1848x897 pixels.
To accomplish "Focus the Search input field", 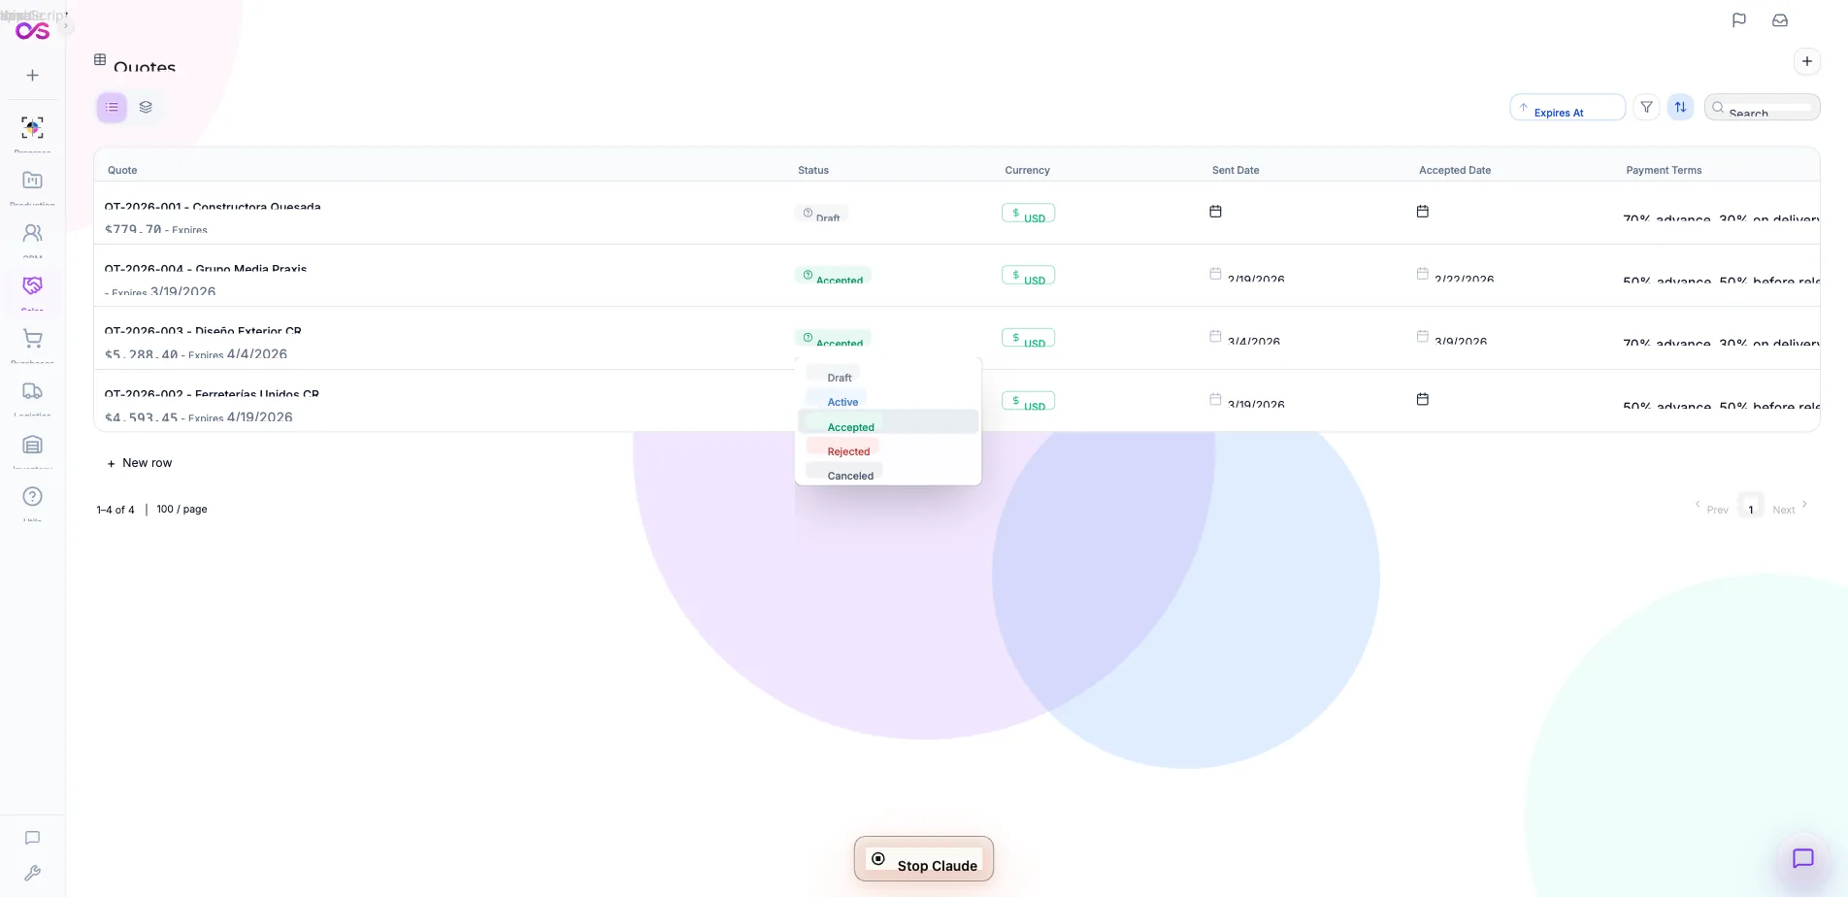I will tap(1763, 107).
